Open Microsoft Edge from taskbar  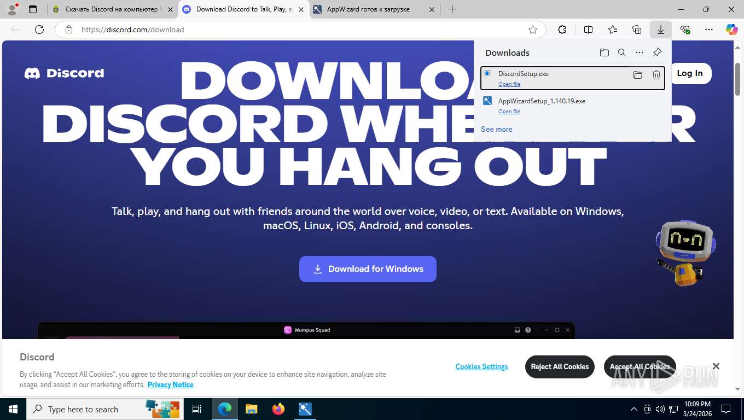point(225,409)
